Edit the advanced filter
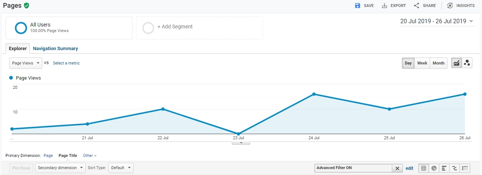Image resolution: width=482 pixels, height=175 pixels. (410, 168)
